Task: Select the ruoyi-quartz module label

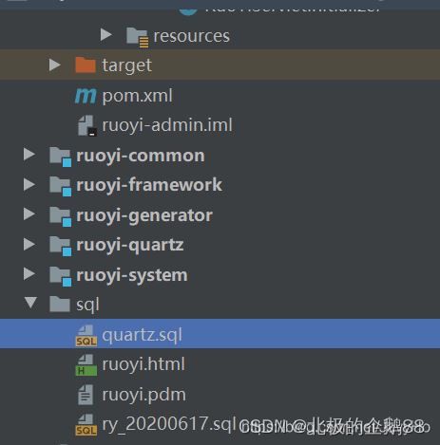Action: coord(130,246)
